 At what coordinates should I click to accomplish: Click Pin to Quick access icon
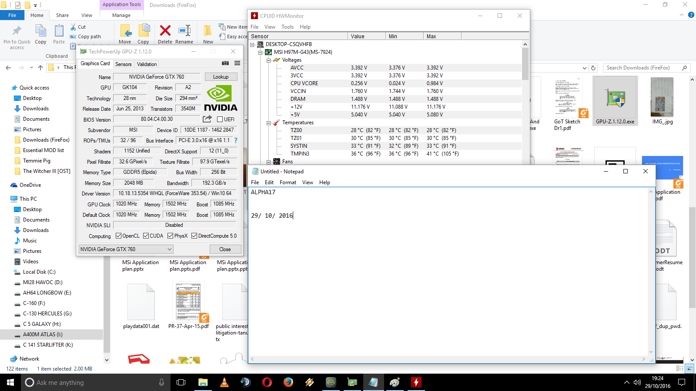17,31
